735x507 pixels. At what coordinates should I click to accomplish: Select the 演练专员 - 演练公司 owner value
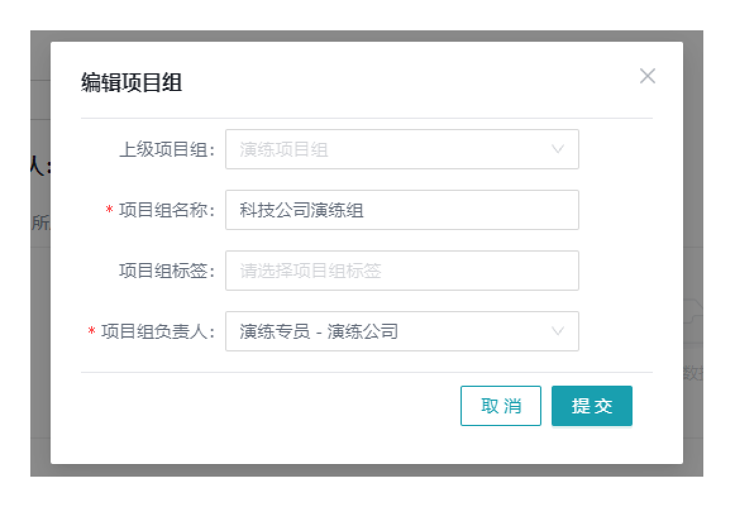pyautogui.click(x=319, y=331)
